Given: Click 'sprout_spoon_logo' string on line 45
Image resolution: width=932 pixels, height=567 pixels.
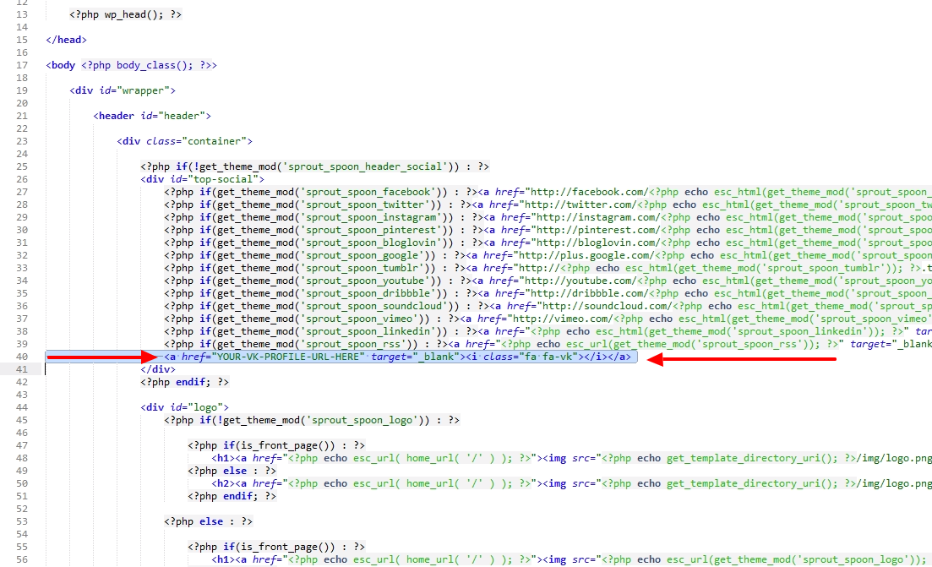Looking at the screenshot, I should pyautogui.click(x=362, y=420).
